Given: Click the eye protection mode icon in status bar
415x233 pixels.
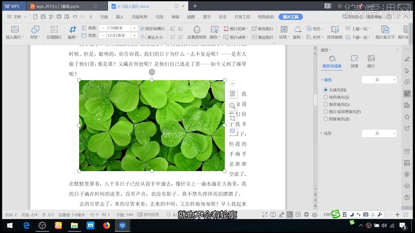Looking at the screenshot, I should [314, 215].
